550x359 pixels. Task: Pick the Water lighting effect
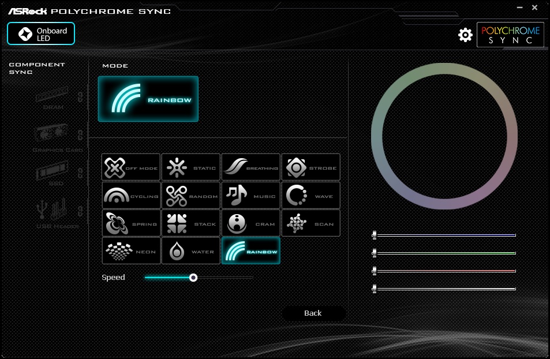click(191, 250)
